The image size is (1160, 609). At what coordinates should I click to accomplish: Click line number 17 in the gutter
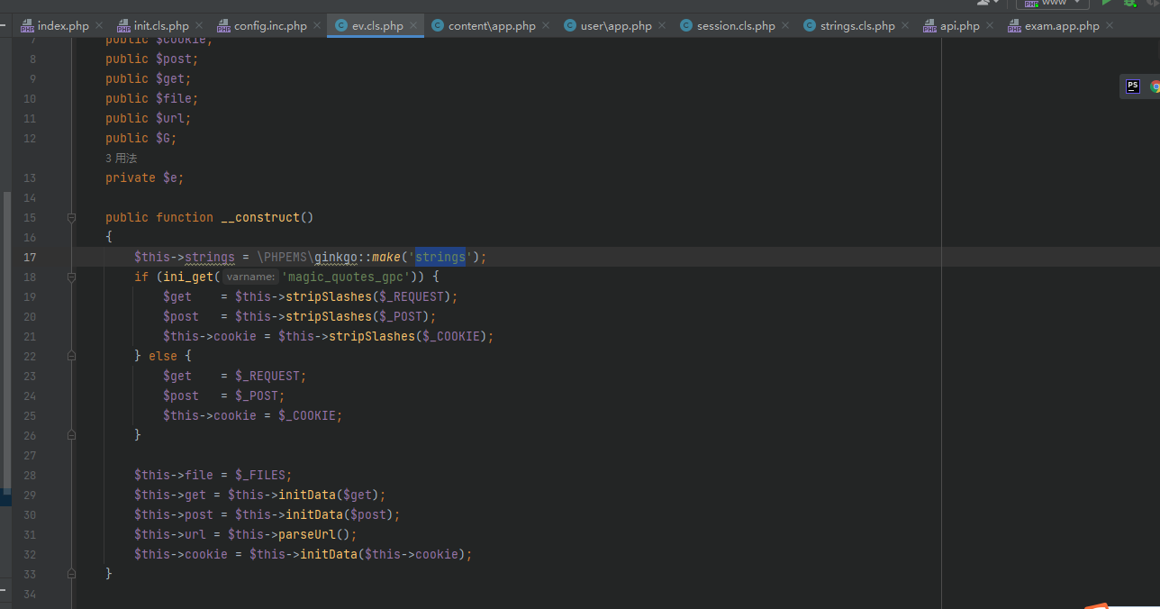30,257
